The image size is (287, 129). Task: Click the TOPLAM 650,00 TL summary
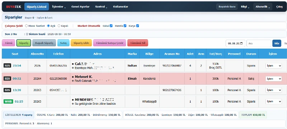(x=253, y=115)
